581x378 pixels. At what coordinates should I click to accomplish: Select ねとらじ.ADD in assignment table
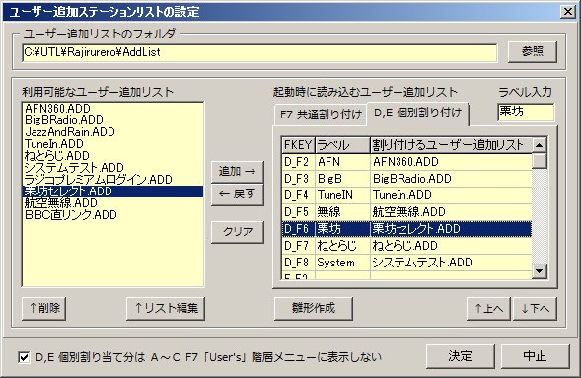click(451, 246)
